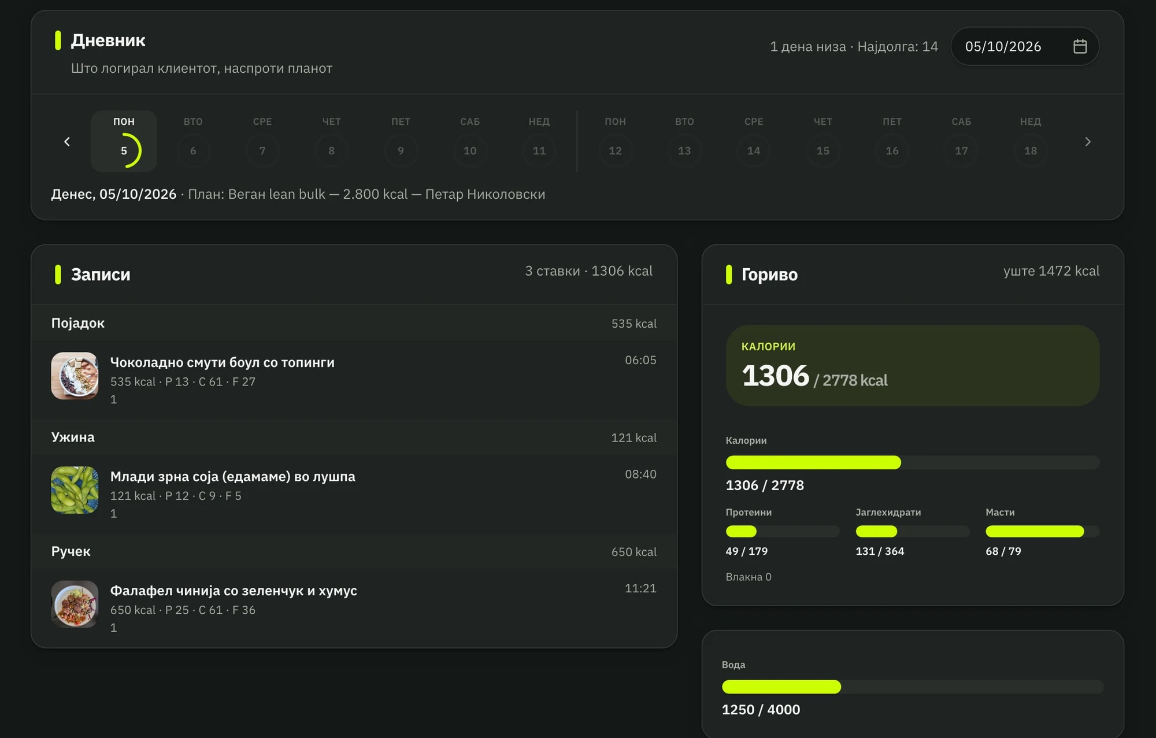Go to next week arrow
Viewport: 1156px width, 738px height.
click(1088, 142)
